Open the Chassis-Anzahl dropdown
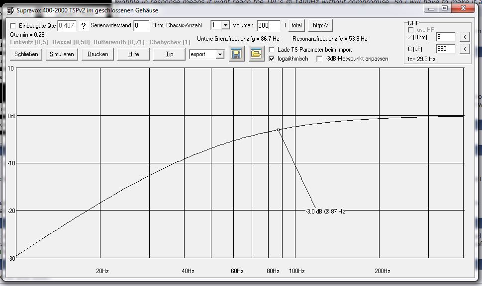Image resolution: width=482 pixels, height=286 pixels. (225, 25)
